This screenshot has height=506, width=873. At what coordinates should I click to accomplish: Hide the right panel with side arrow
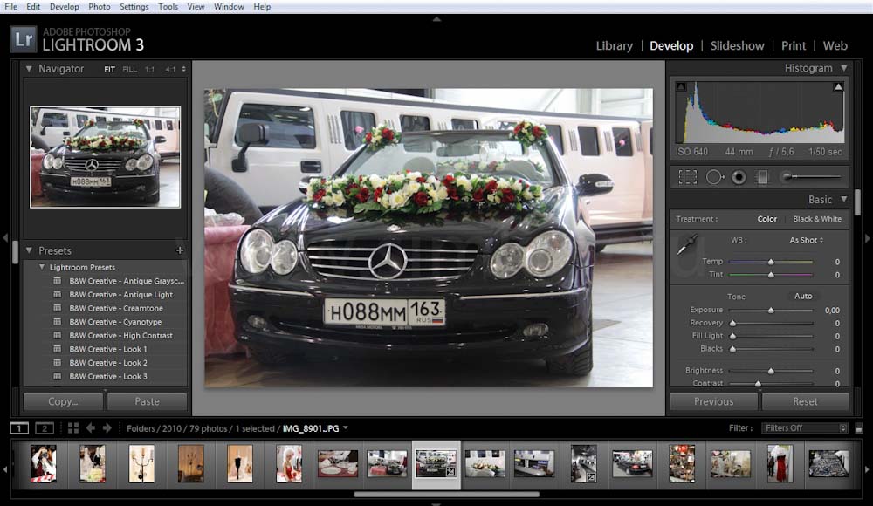(868, 237)
